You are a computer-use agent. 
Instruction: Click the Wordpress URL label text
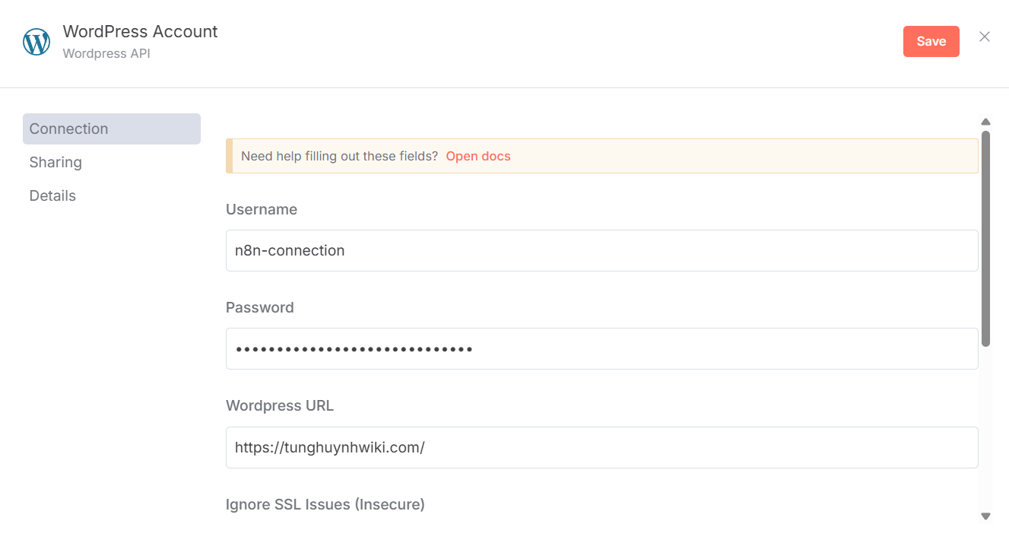point(279,405)
